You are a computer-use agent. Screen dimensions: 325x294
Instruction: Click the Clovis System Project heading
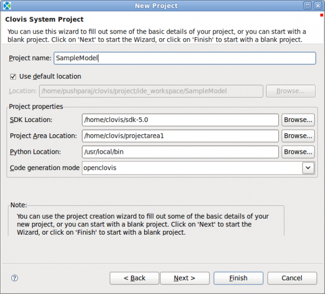pos(44,19)
